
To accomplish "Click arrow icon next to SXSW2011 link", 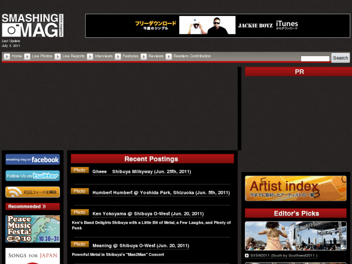I will pyautogui.click(x=247, y=255).
